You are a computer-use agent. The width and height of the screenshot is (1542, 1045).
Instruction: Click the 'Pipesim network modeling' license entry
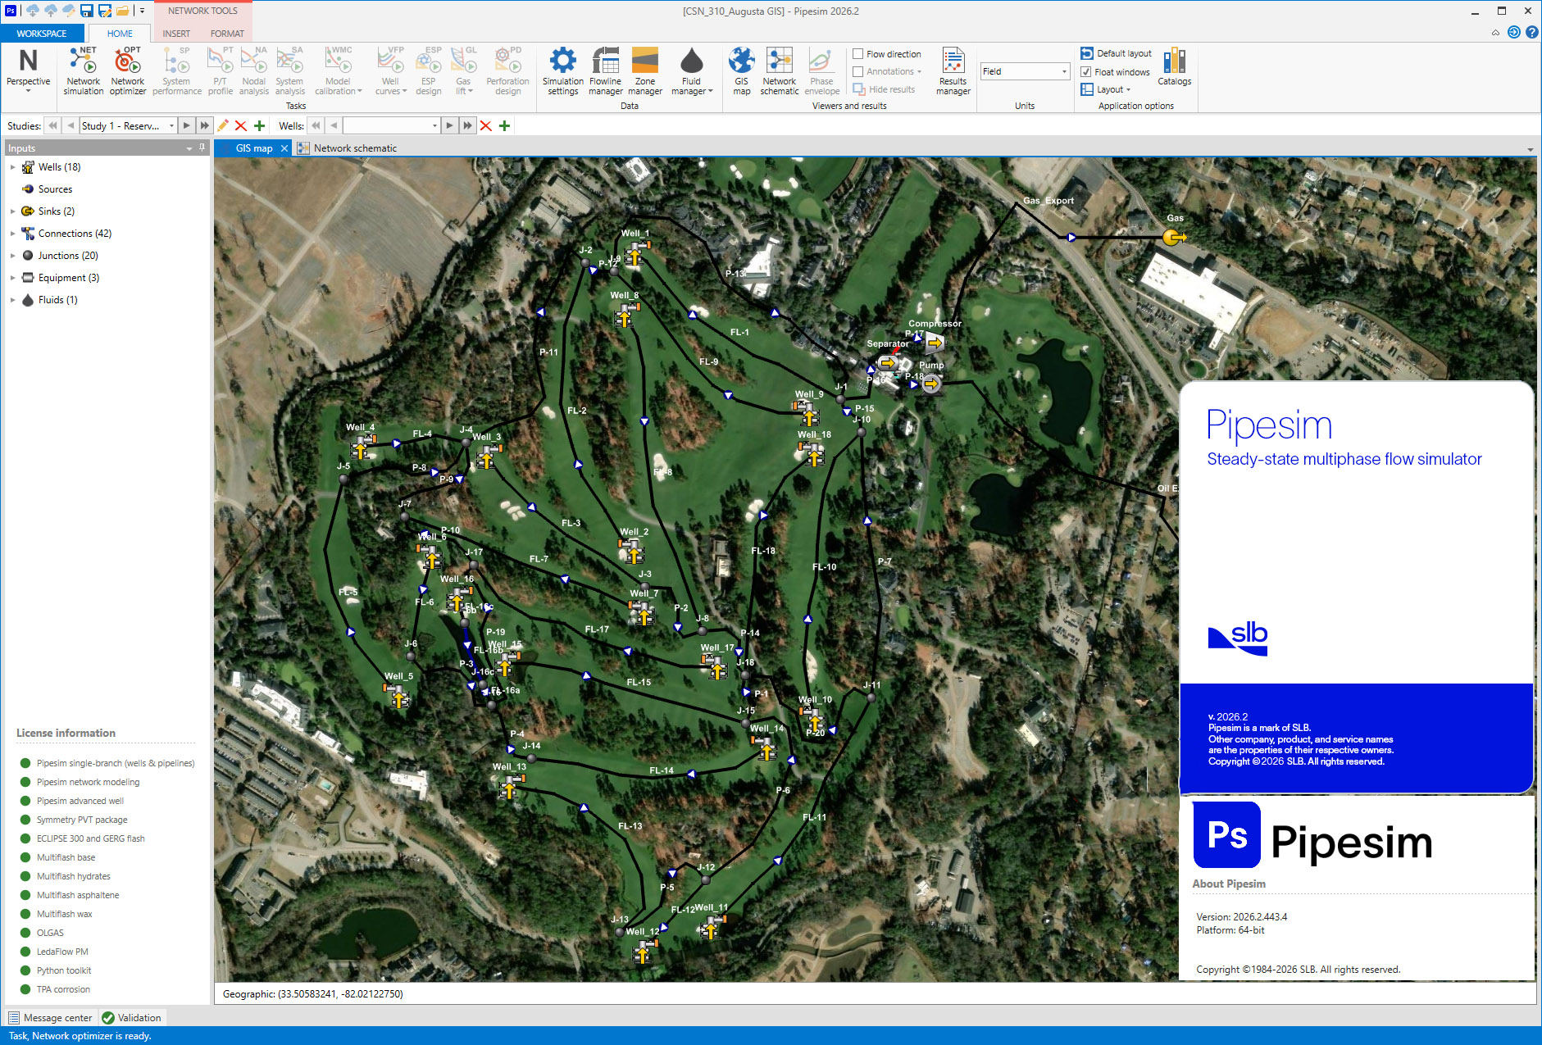click(88, 782)
